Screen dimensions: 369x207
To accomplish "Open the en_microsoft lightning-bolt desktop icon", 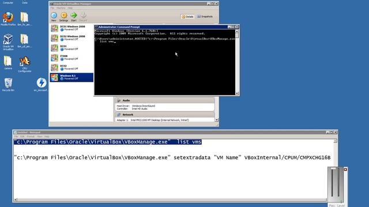I will (42, 83).
